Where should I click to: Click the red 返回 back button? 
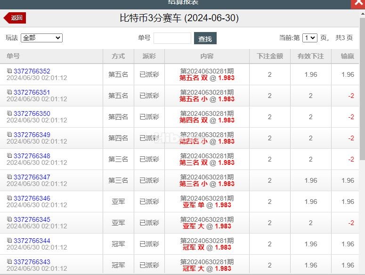pos(15,18)
